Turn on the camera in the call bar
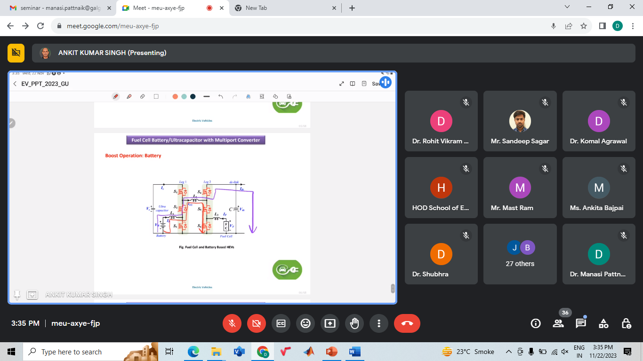643x361 pixels. [x=257, y=323]
